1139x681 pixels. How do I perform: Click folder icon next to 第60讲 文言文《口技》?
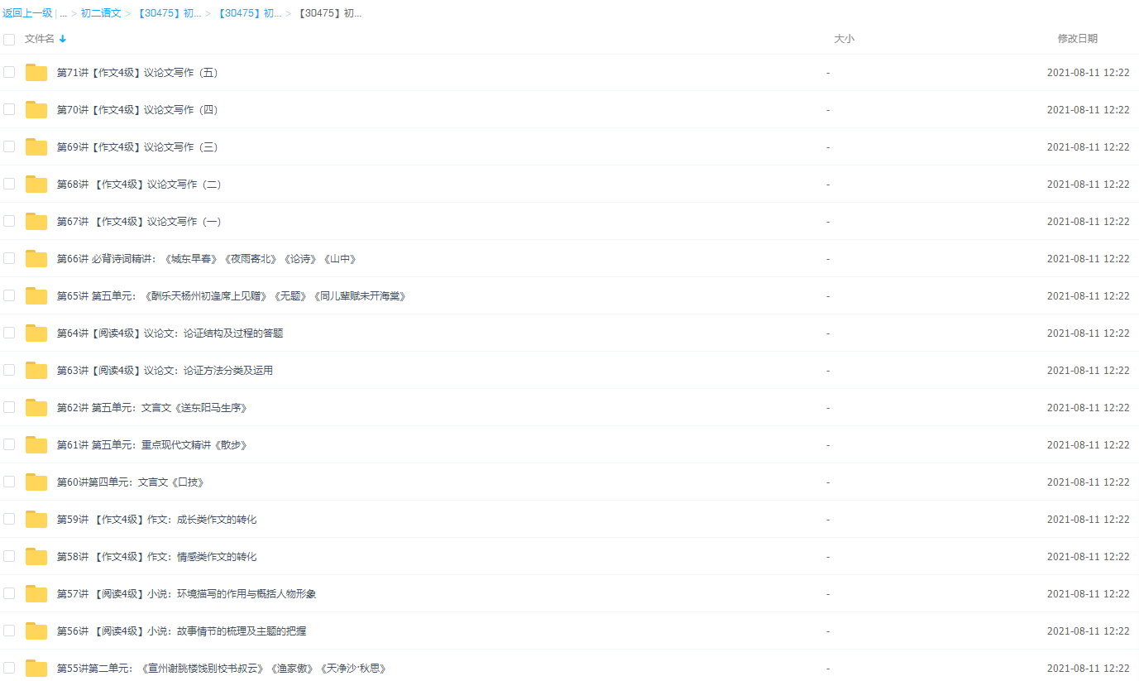point(36,482)
